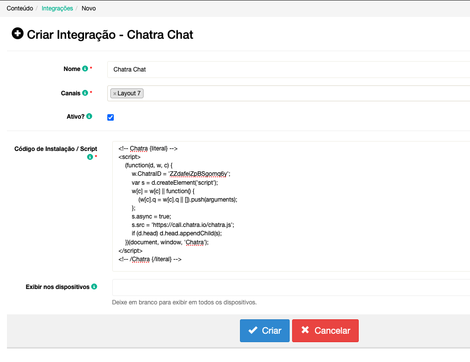Click the 'Deixe em branco' helper text

click(x=184, y=302)
